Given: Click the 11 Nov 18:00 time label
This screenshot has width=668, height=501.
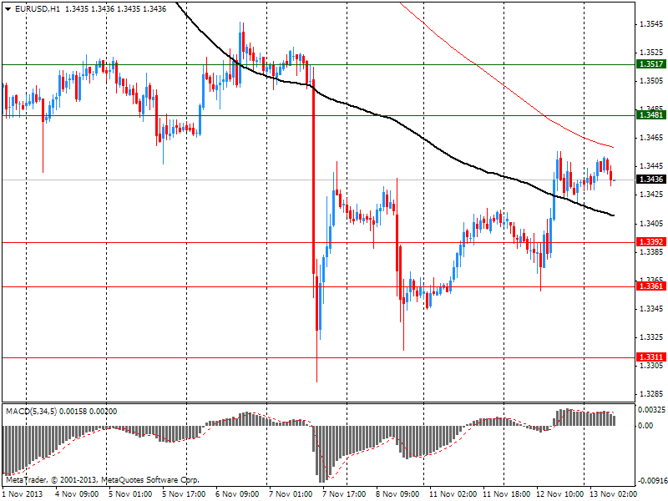Looking at the screenshot, I should (x=507, y=494).
